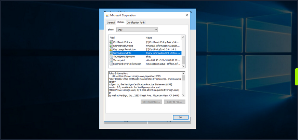Click the mail at VeriSign, Inc. address line
This screenshot has height=140, width=298.
[x=144, y=96]
